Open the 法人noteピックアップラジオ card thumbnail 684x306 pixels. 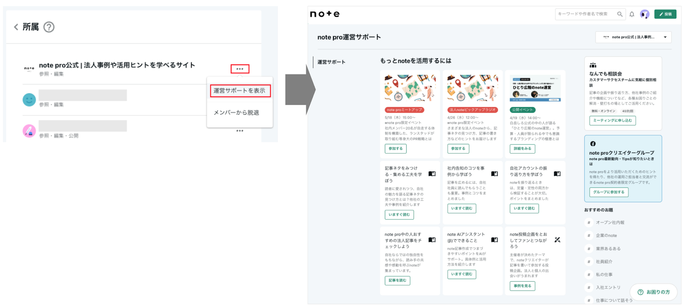[472, 88]
